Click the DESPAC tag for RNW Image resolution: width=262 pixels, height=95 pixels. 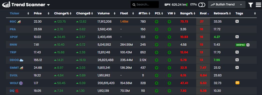click(241, 45)
